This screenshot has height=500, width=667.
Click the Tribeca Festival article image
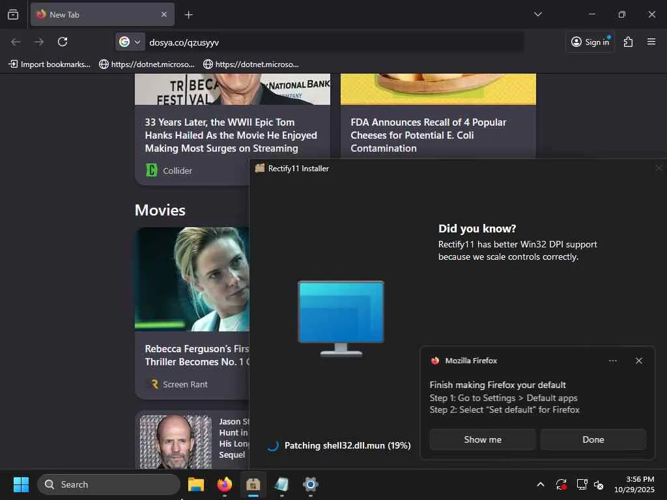point(233,89)
